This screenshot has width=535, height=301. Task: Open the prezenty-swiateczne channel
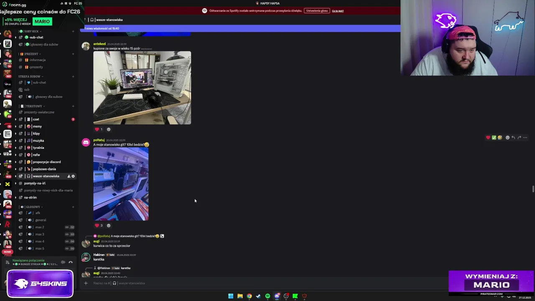point(39,112)
